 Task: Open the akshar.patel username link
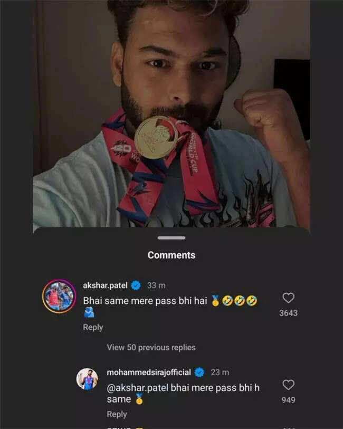pos(106,285)
